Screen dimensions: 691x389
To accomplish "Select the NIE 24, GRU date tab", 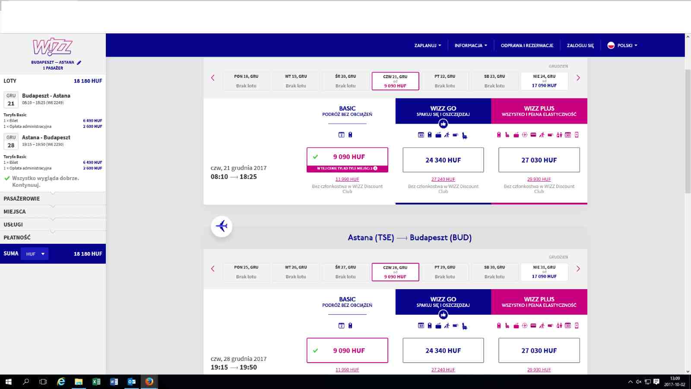I will (x=544, y=81).
